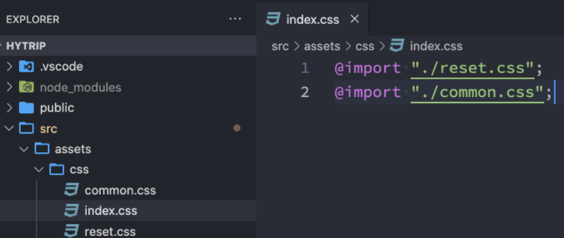564x238 pixels.
Task: Click the assets open-folder icon
Action: pos(42,149)
